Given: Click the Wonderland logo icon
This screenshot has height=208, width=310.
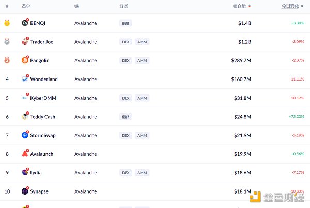Looking at the screenshot, I should [25, 79].
